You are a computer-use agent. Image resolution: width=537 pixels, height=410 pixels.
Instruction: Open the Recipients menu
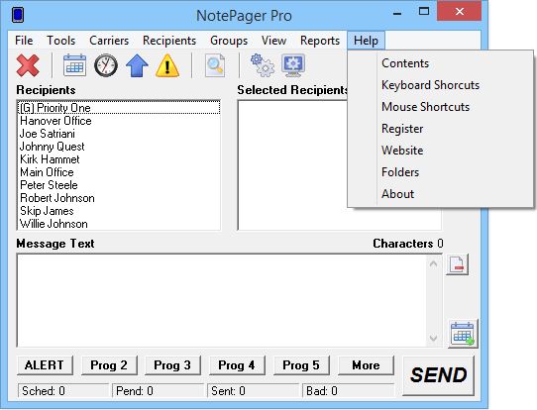(x=169, y=41)
